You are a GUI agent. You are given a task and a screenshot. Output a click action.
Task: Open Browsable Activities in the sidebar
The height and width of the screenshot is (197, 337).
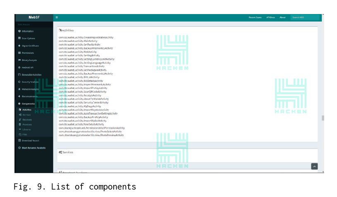click(31, 75)
